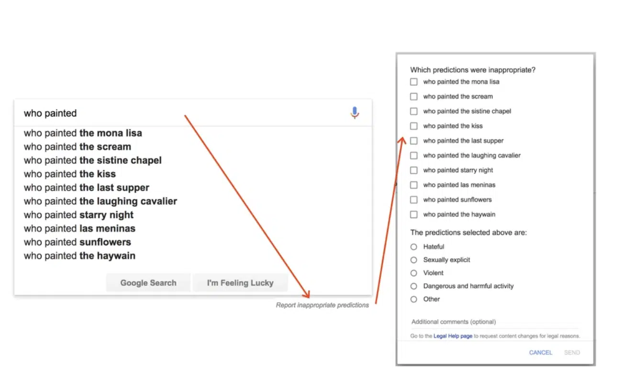Choose 'who painted the sistine chapel' suggestion

point(93,160)
